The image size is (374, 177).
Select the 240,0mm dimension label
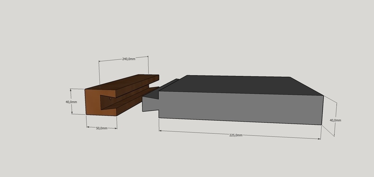pos(129,59)
